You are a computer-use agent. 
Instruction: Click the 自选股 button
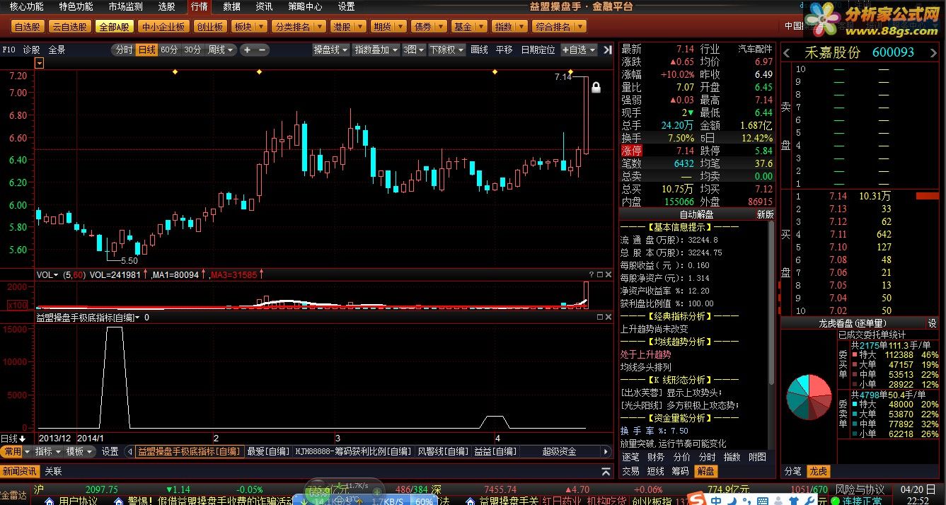coord(28,27)
